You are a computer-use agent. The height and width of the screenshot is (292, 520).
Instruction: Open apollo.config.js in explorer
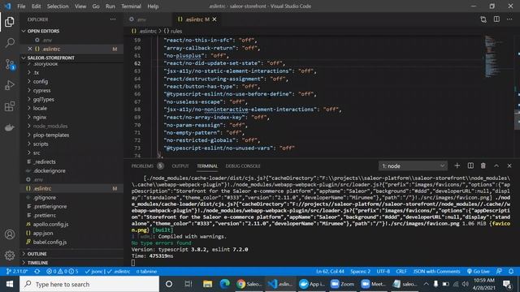tap(50, 225)
